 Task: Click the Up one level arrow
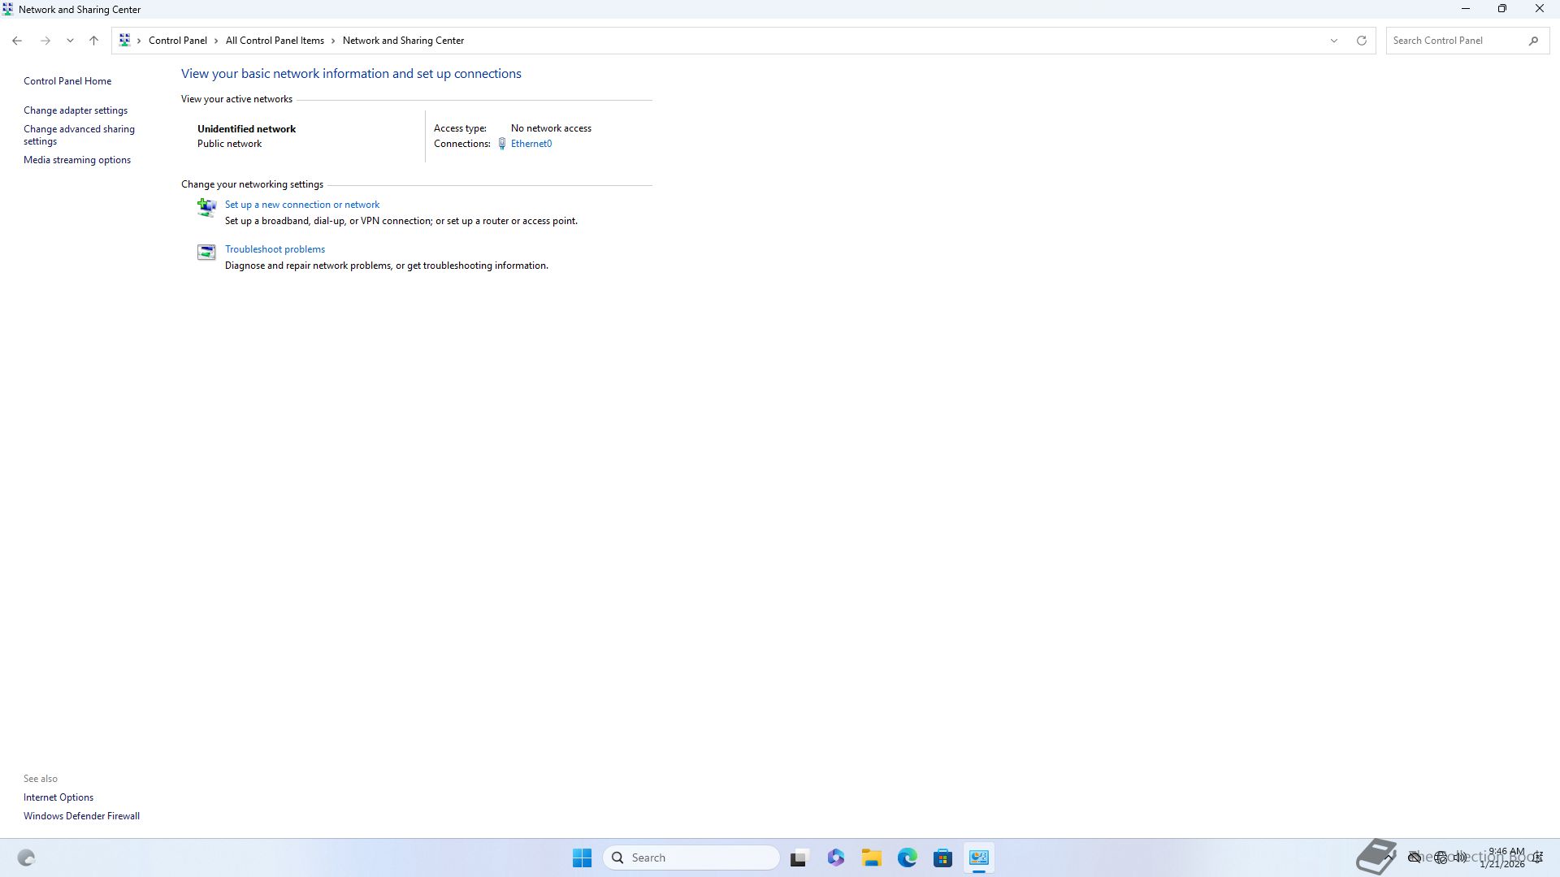tap(93, 41)
